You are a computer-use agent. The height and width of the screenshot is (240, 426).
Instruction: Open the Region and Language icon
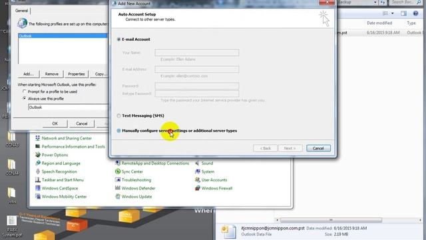click(x=38, y=163)
